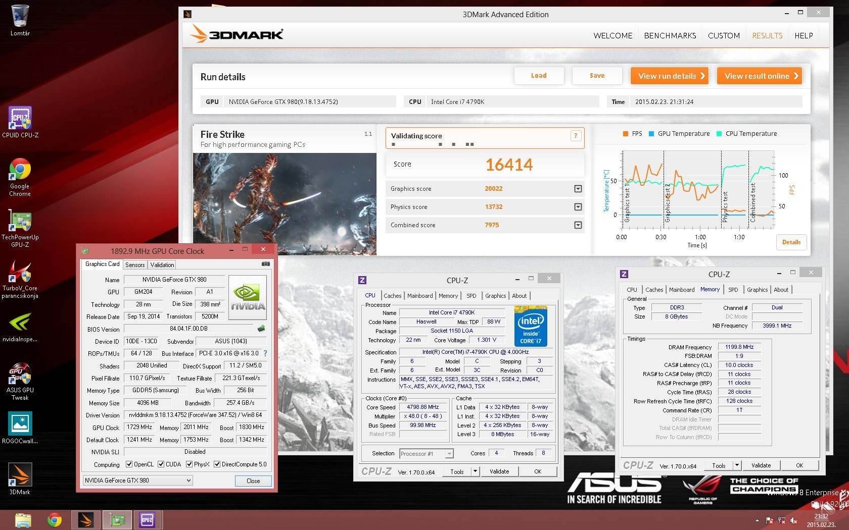The width and height of the screenshot is (849, 530).
Task: Open 3DMark desktop shortcut
Action: click(x=20, y=479)
